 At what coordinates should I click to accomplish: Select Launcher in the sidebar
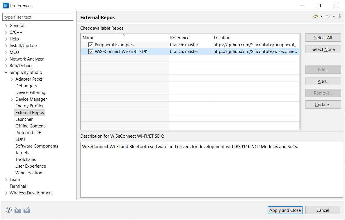point(24,119)
